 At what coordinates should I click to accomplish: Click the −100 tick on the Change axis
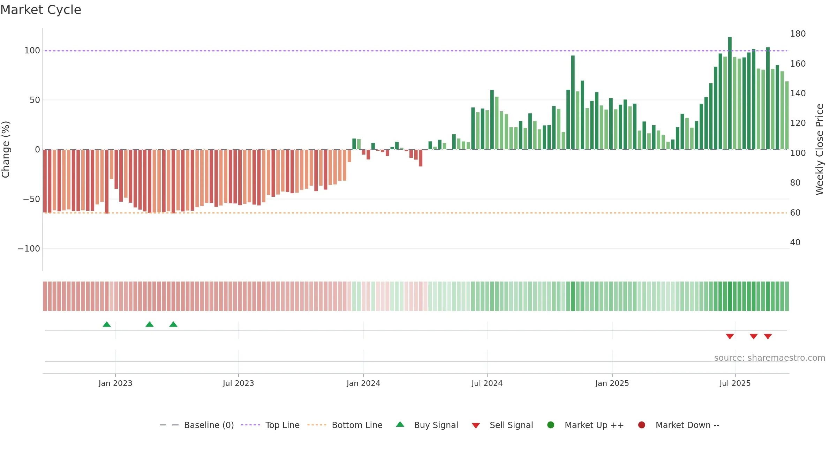point(29,249)
